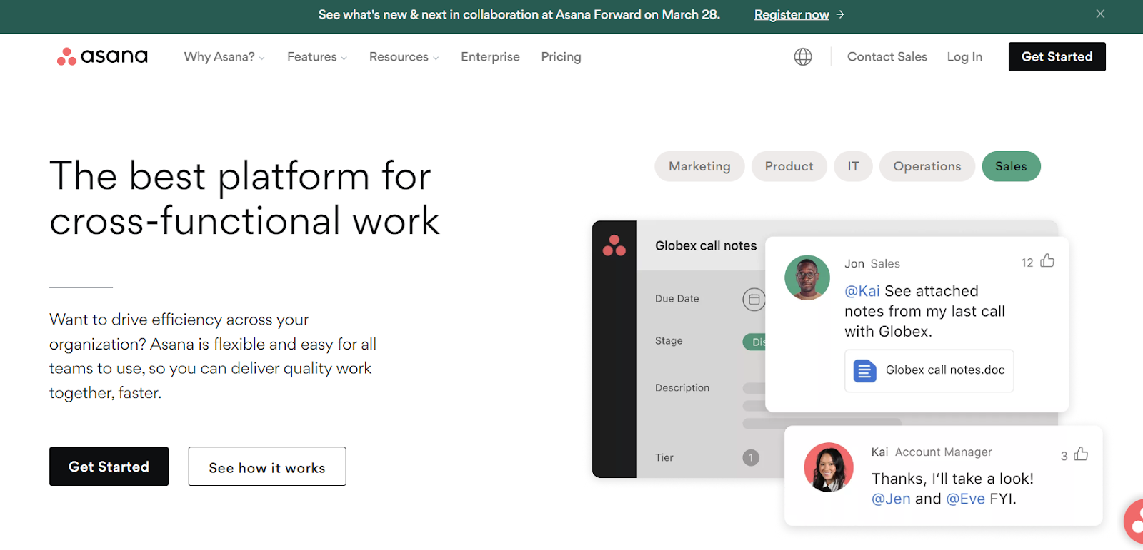Expand the Resources menu
Viewport: 1143px width, 550px height.
(x=404, y=57)
